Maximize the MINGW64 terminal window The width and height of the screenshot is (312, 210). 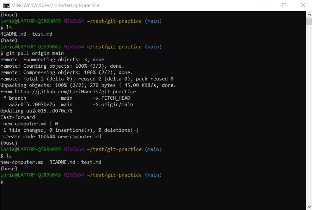284,5
